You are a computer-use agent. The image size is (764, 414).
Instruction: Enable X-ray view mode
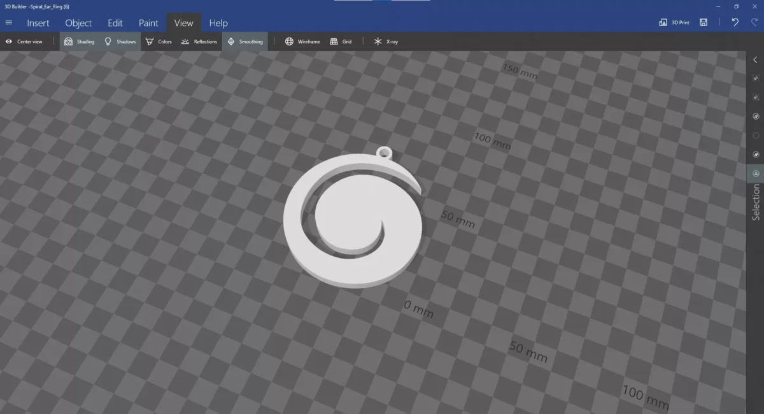pyautogui.click(x=386, y=41)
